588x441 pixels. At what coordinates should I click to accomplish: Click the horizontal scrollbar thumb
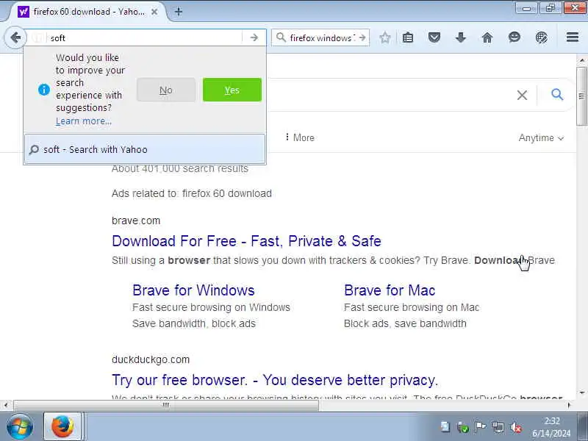pyautogui.click(x=166, y=405)
